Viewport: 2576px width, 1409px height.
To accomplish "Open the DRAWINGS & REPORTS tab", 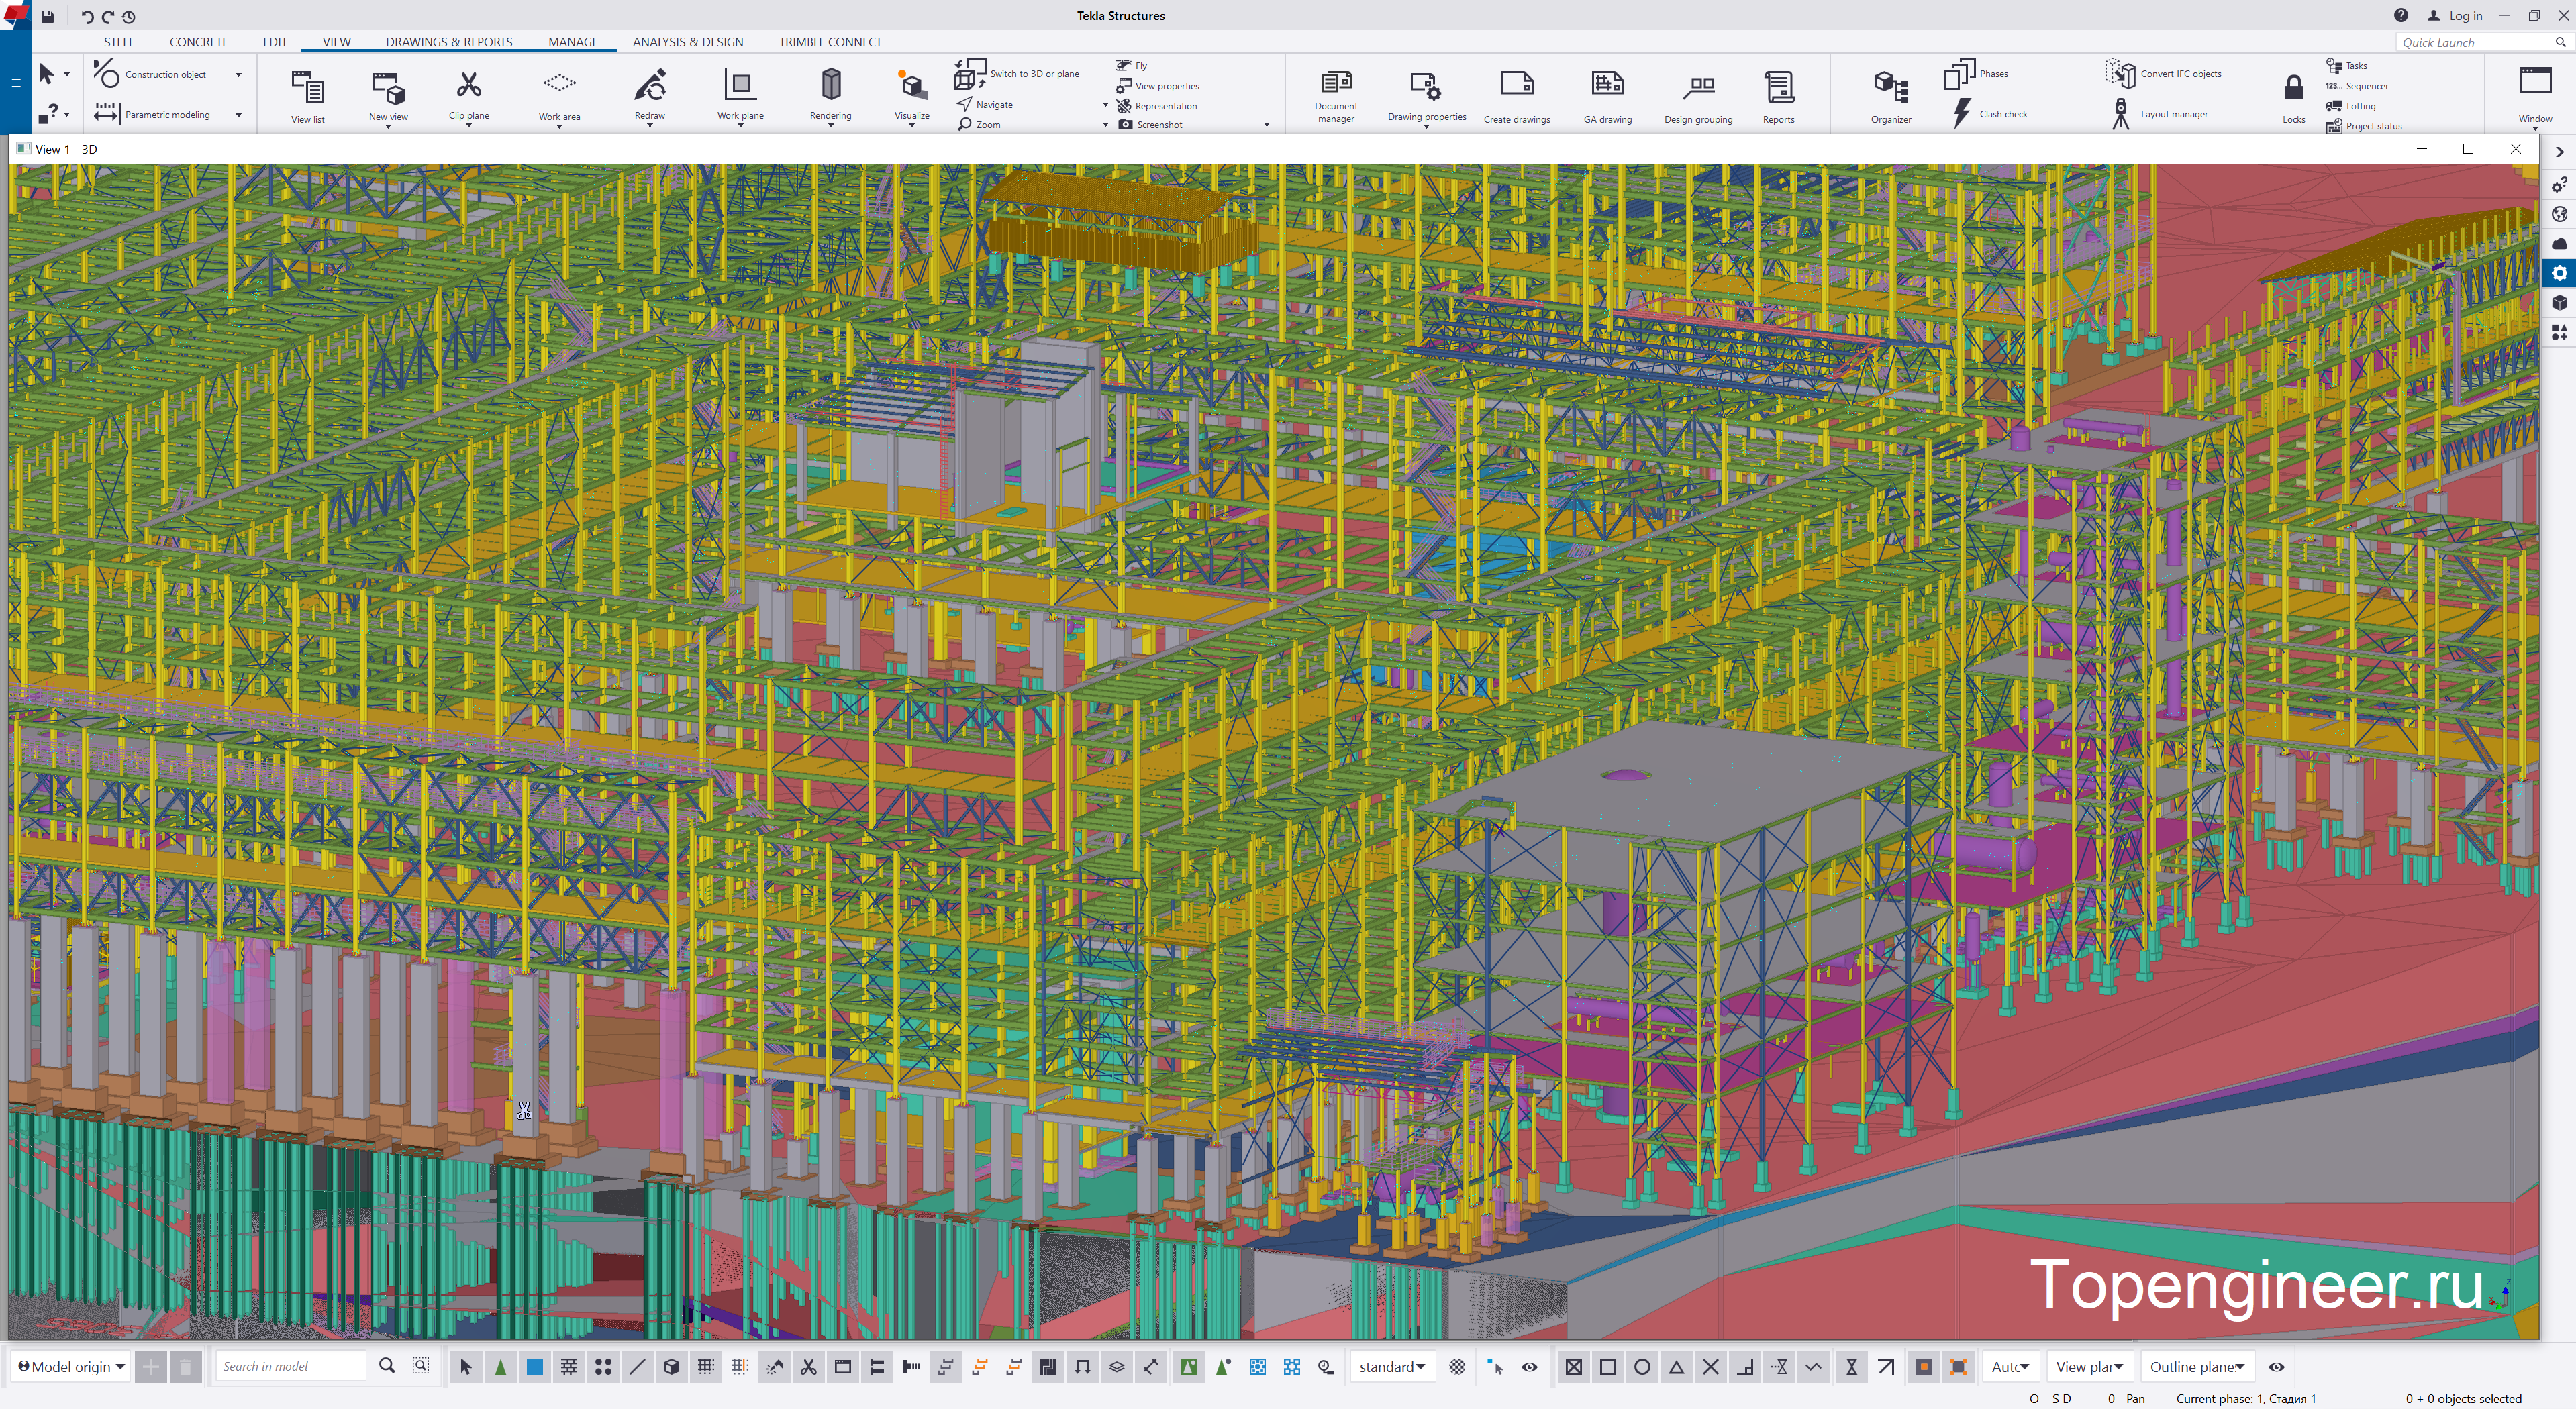I will (449, 42).
